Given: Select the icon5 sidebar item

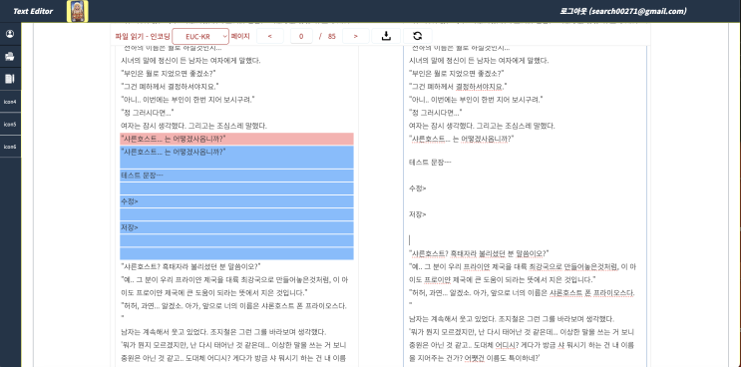Looking at the screenshot, I should coord(10,125).
